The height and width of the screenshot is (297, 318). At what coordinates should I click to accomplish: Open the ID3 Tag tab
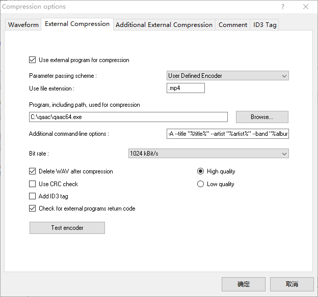pos(265,25)
